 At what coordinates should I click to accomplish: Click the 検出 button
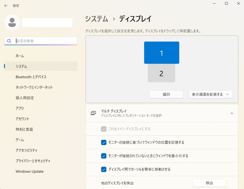(209, 183)
